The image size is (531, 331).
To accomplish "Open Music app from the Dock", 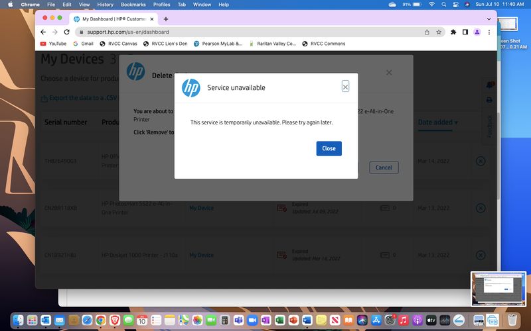I will (x=404, y=320).
